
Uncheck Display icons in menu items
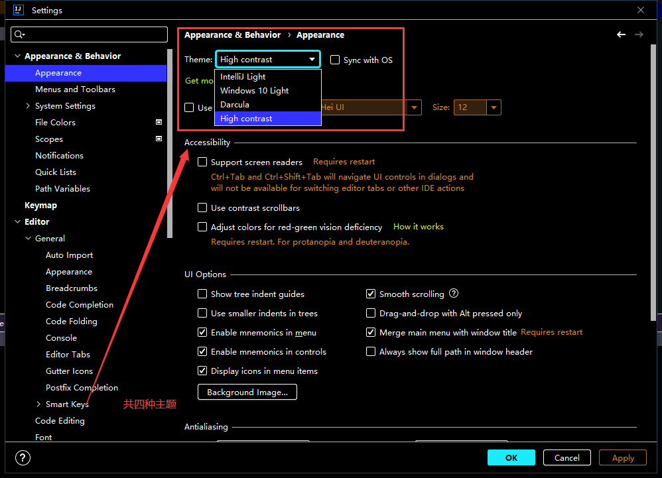[202, 371]
